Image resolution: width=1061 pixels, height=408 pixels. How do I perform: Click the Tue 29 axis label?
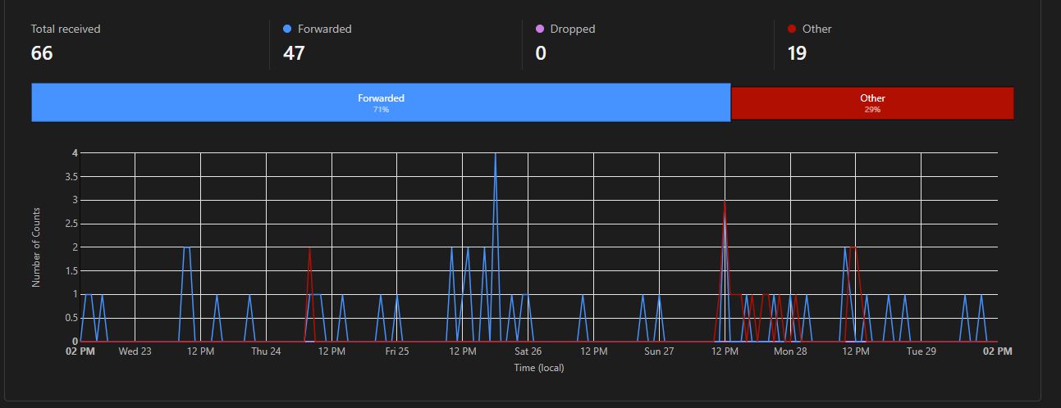click(x=922, y=351)
